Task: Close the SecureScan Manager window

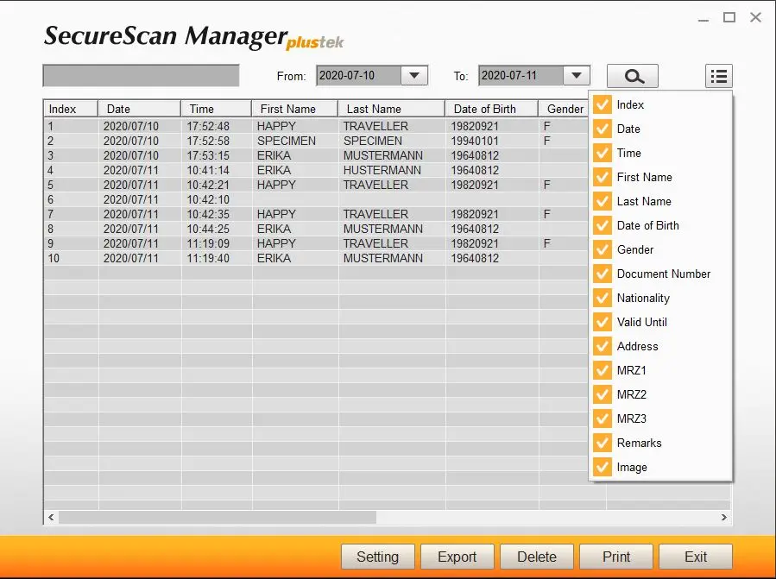Action: [x=755, y=18]
